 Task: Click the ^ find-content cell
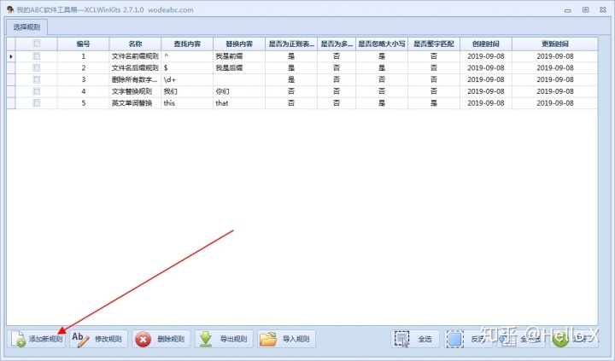187,56
